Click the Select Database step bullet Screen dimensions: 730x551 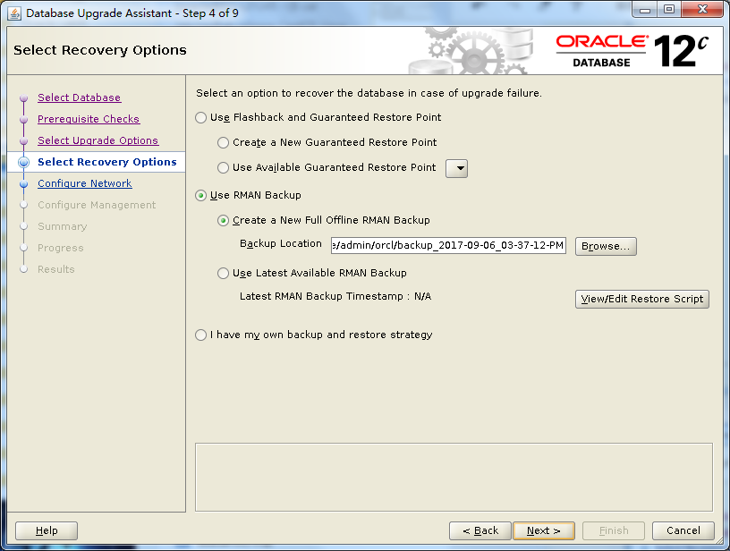click(24, 98)
